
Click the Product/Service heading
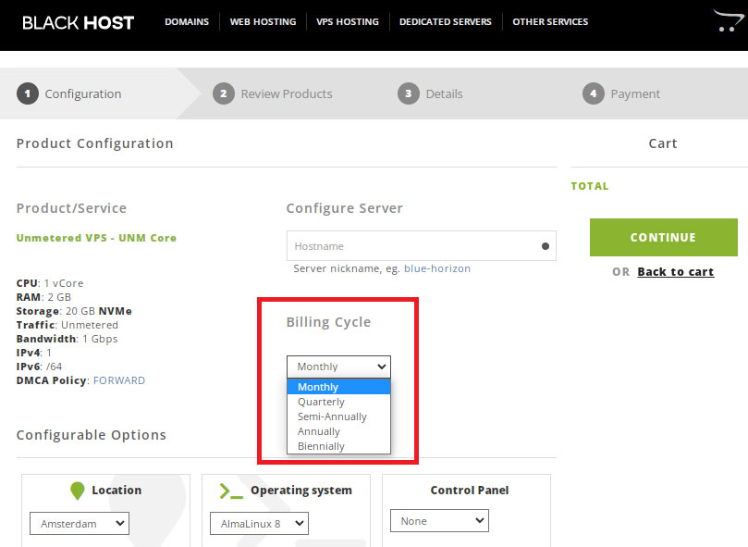click(x=71, y=208)
